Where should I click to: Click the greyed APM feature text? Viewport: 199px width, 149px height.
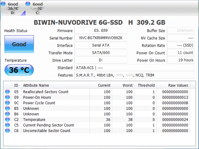(119, 75)
